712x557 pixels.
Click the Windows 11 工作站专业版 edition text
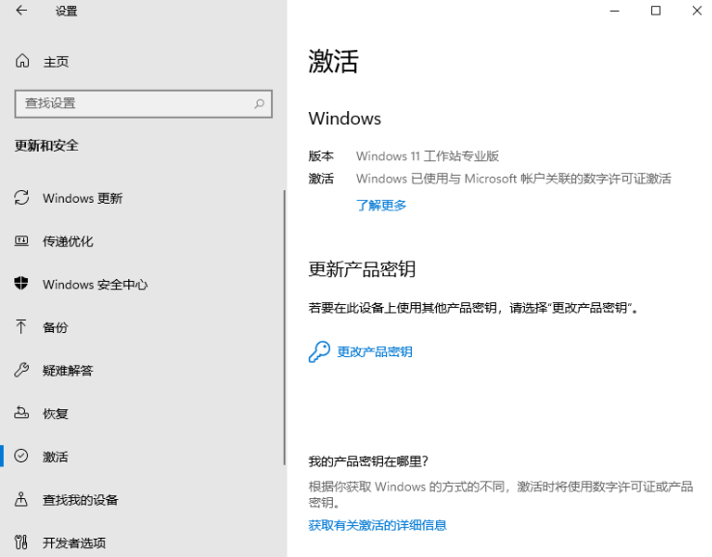coord(427,155)
